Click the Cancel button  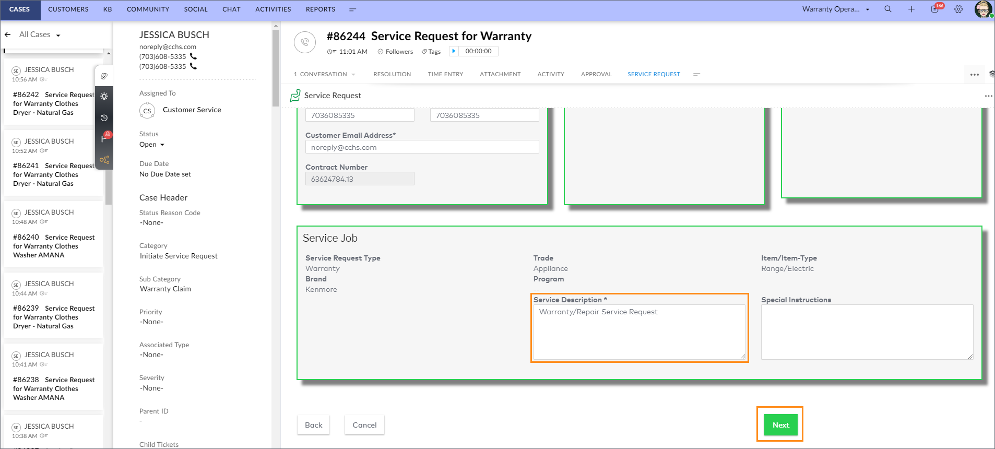364,425
